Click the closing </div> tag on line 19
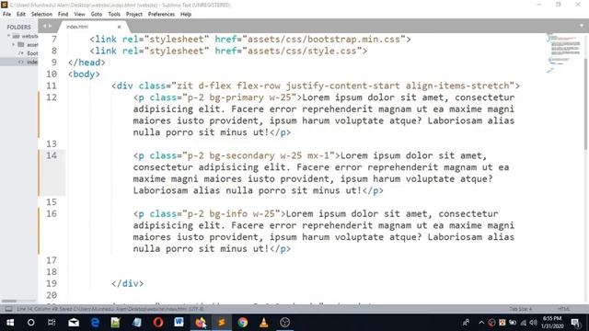This screenshot has height=331, width=589. pyautogui.click(x=127, y=283)
